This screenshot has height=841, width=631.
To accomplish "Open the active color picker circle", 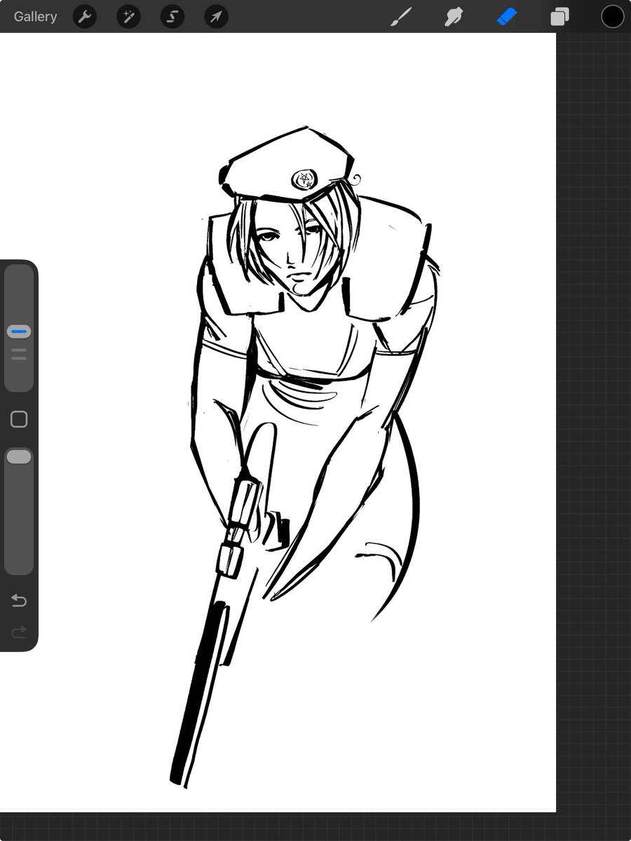I will (612, 17).
